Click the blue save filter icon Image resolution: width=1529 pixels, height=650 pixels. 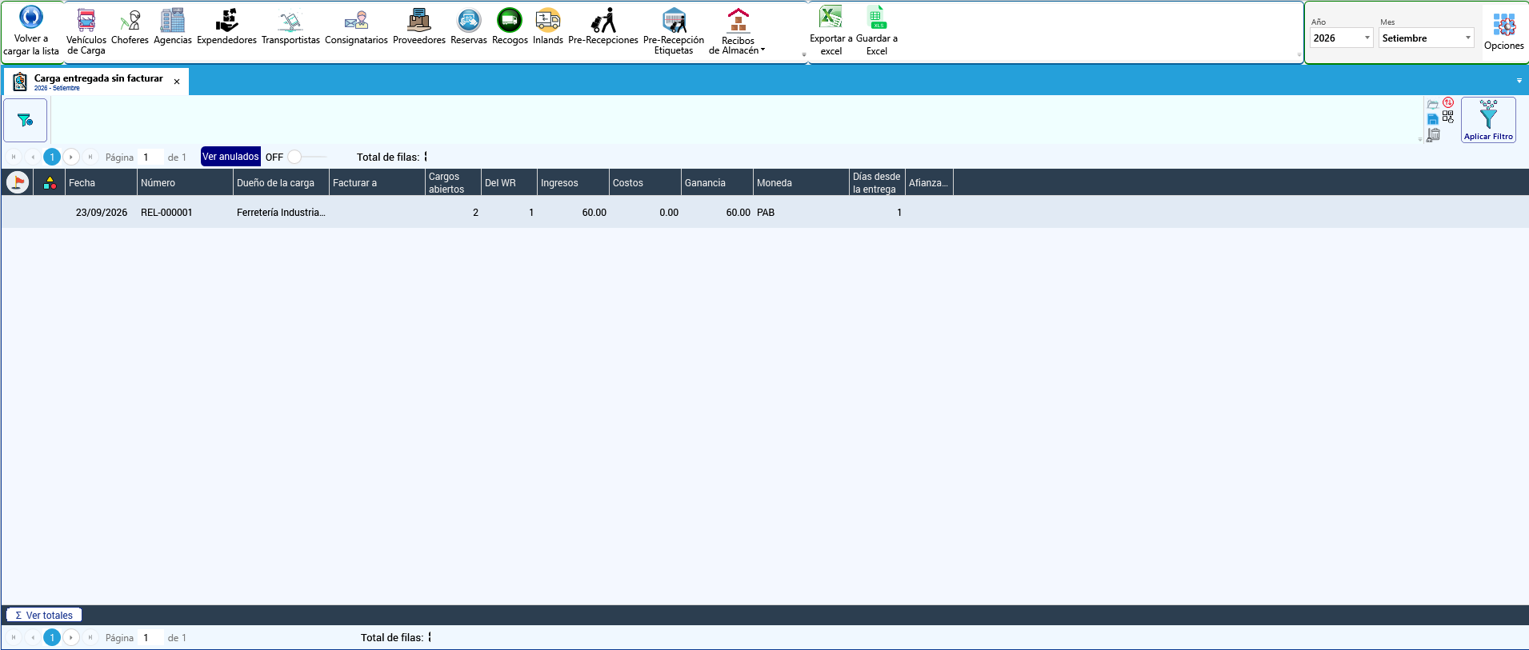coord(1433,119)
